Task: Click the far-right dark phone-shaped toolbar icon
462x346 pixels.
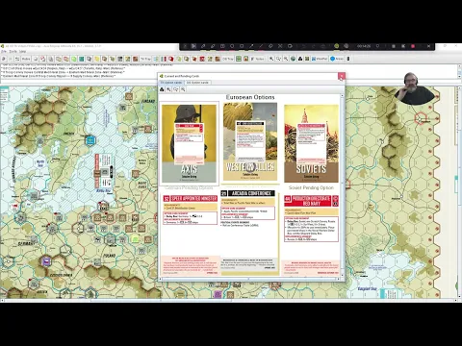Action: pyautogui.click(x=348, y=59)
